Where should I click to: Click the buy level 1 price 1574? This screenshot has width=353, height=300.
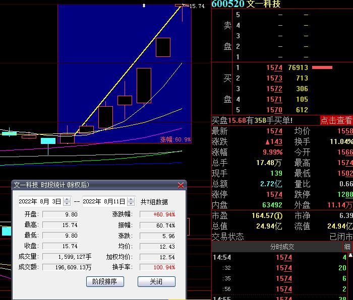(274, 67)
